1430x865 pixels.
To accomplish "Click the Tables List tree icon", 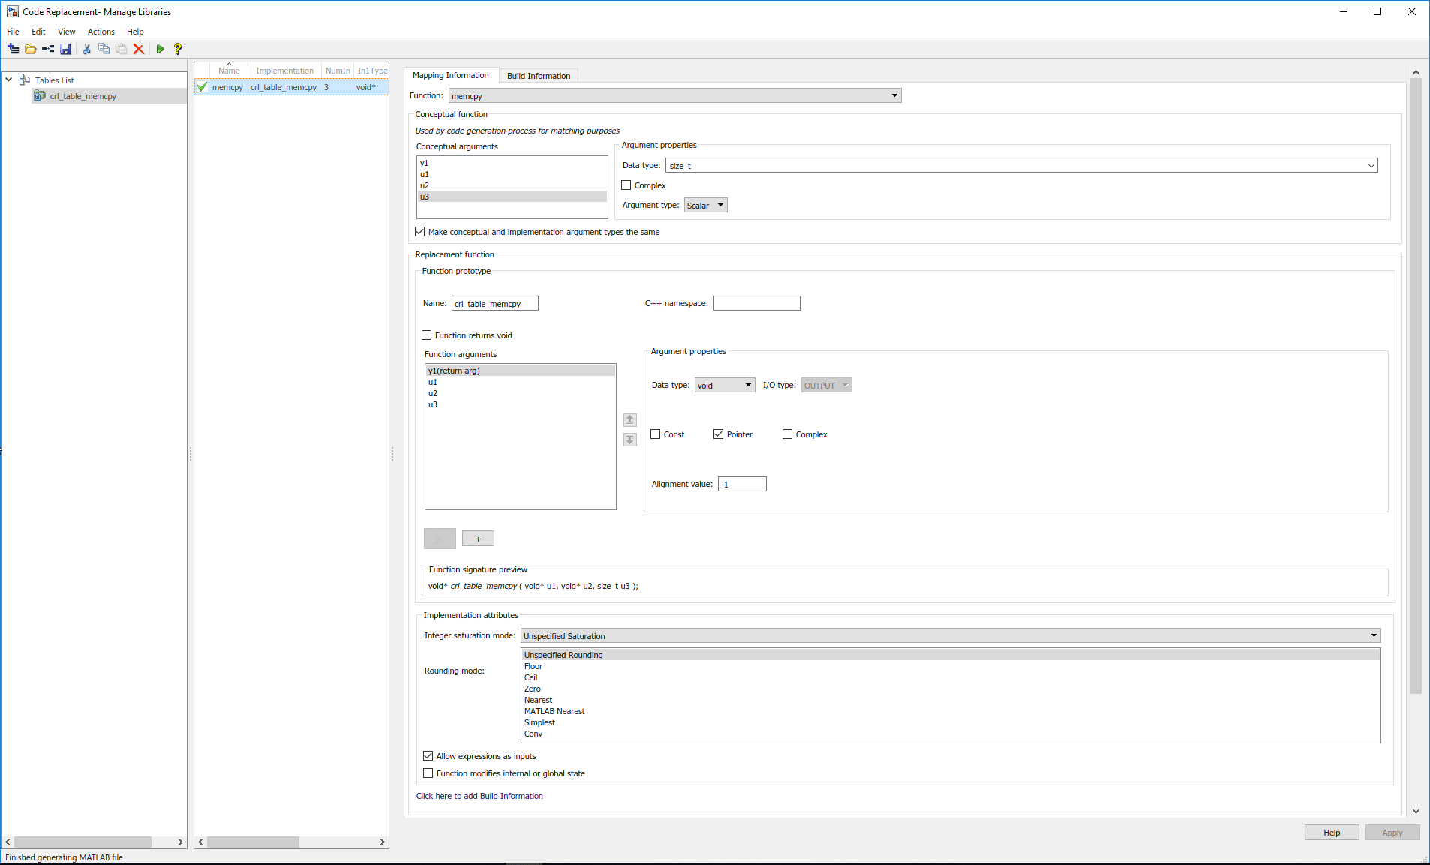I will 25,80.
